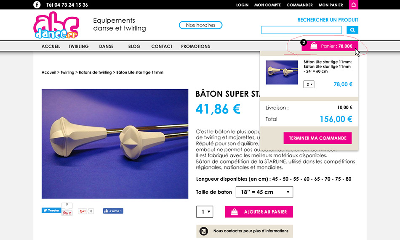The height and width of the screenshot is (240, 400).
Task: View Nos horaires opening hours
Action: pyautogui.click(x=200, y=25)
